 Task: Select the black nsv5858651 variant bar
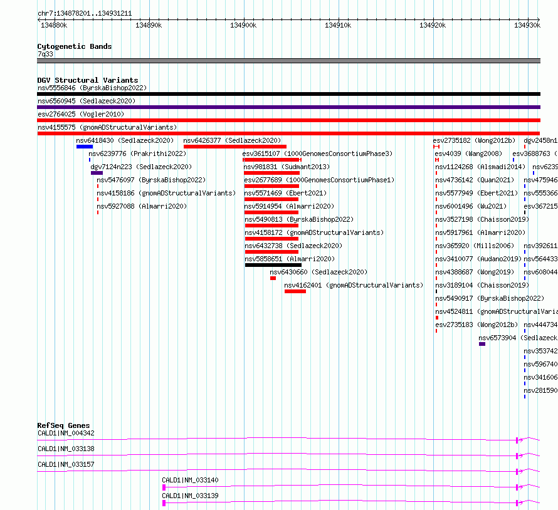273,265
